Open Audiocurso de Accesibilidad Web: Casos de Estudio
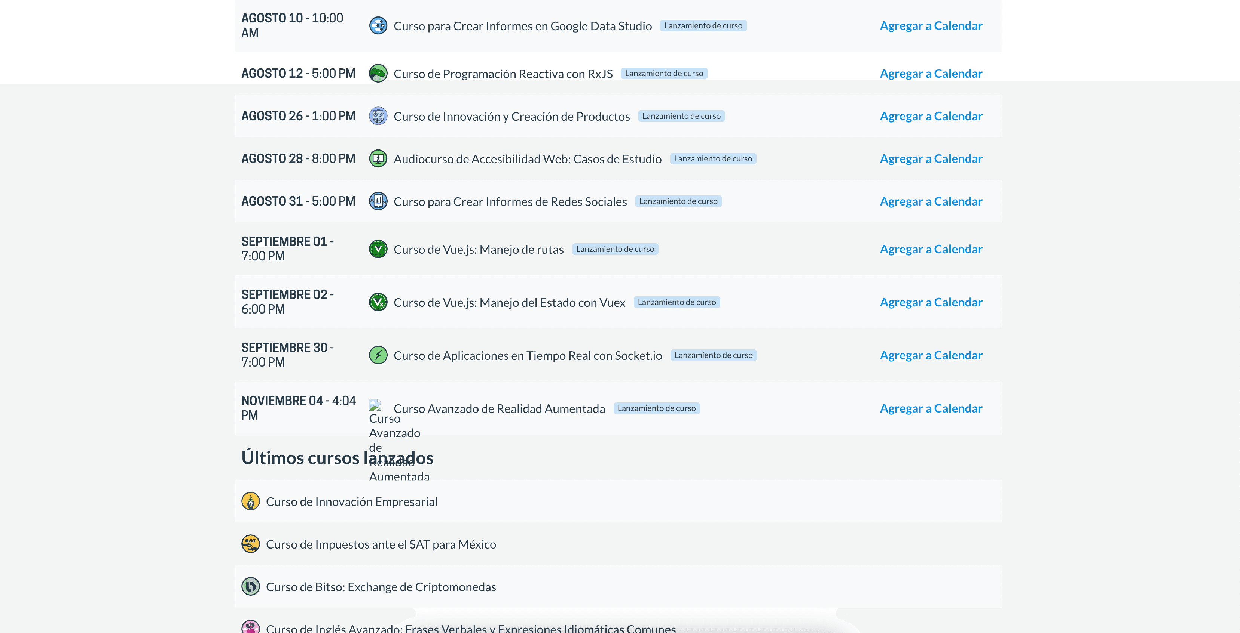 pyautogui.click(x=528, y=159)
